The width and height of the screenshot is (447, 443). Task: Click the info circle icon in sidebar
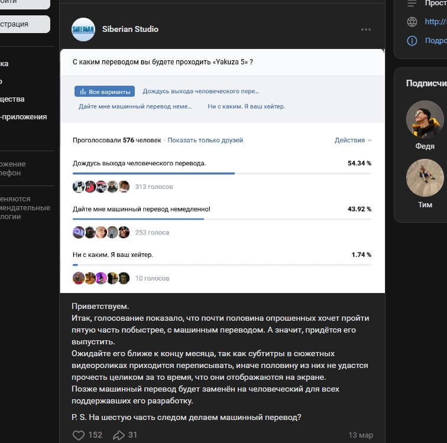click(x=412, y=41)
